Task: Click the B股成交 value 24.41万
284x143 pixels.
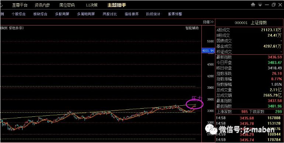Action: pos(274,35)
